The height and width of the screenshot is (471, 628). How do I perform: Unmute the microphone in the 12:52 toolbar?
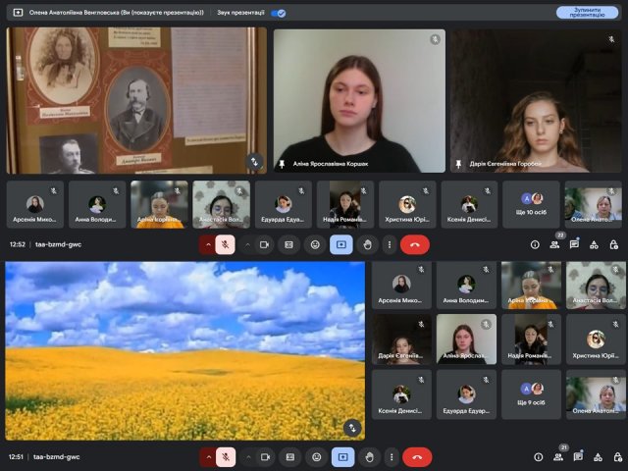coord(225,244)
